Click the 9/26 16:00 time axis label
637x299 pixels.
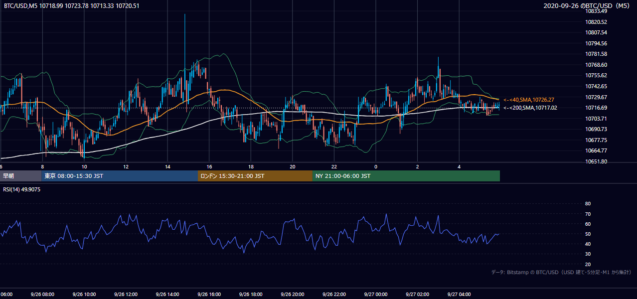point(209,295)
